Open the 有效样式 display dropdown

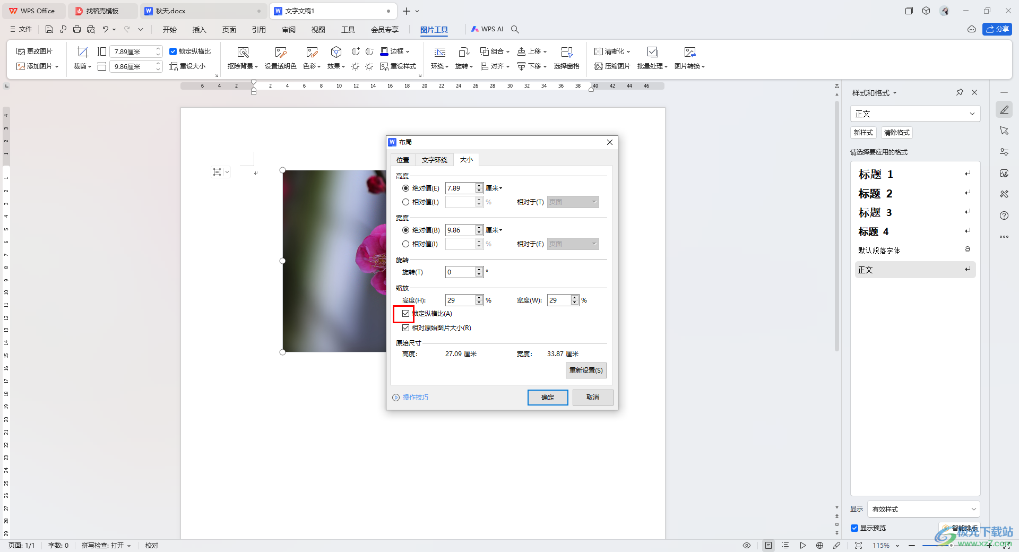coord(923,509)
